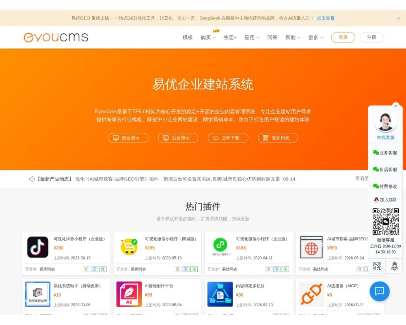The image size is (406, 325).
Task: Click the AI pen plugin icon
Action: pyautogui.click(x=129, y=294)
